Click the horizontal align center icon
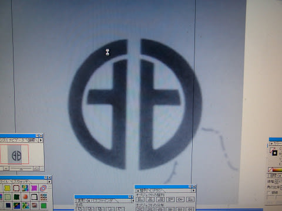 click(x=150, y=199)
